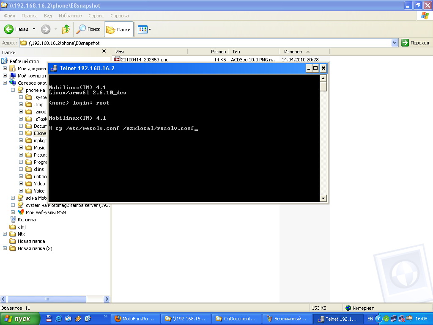The image size is (433, 325).
Task: Switch to C:\Document... taskbar button
Action: click(x=236, y=319)
